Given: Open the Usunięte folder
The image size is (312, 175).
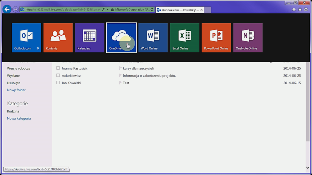Looking at the screenshot, I should tap(14, 83).
